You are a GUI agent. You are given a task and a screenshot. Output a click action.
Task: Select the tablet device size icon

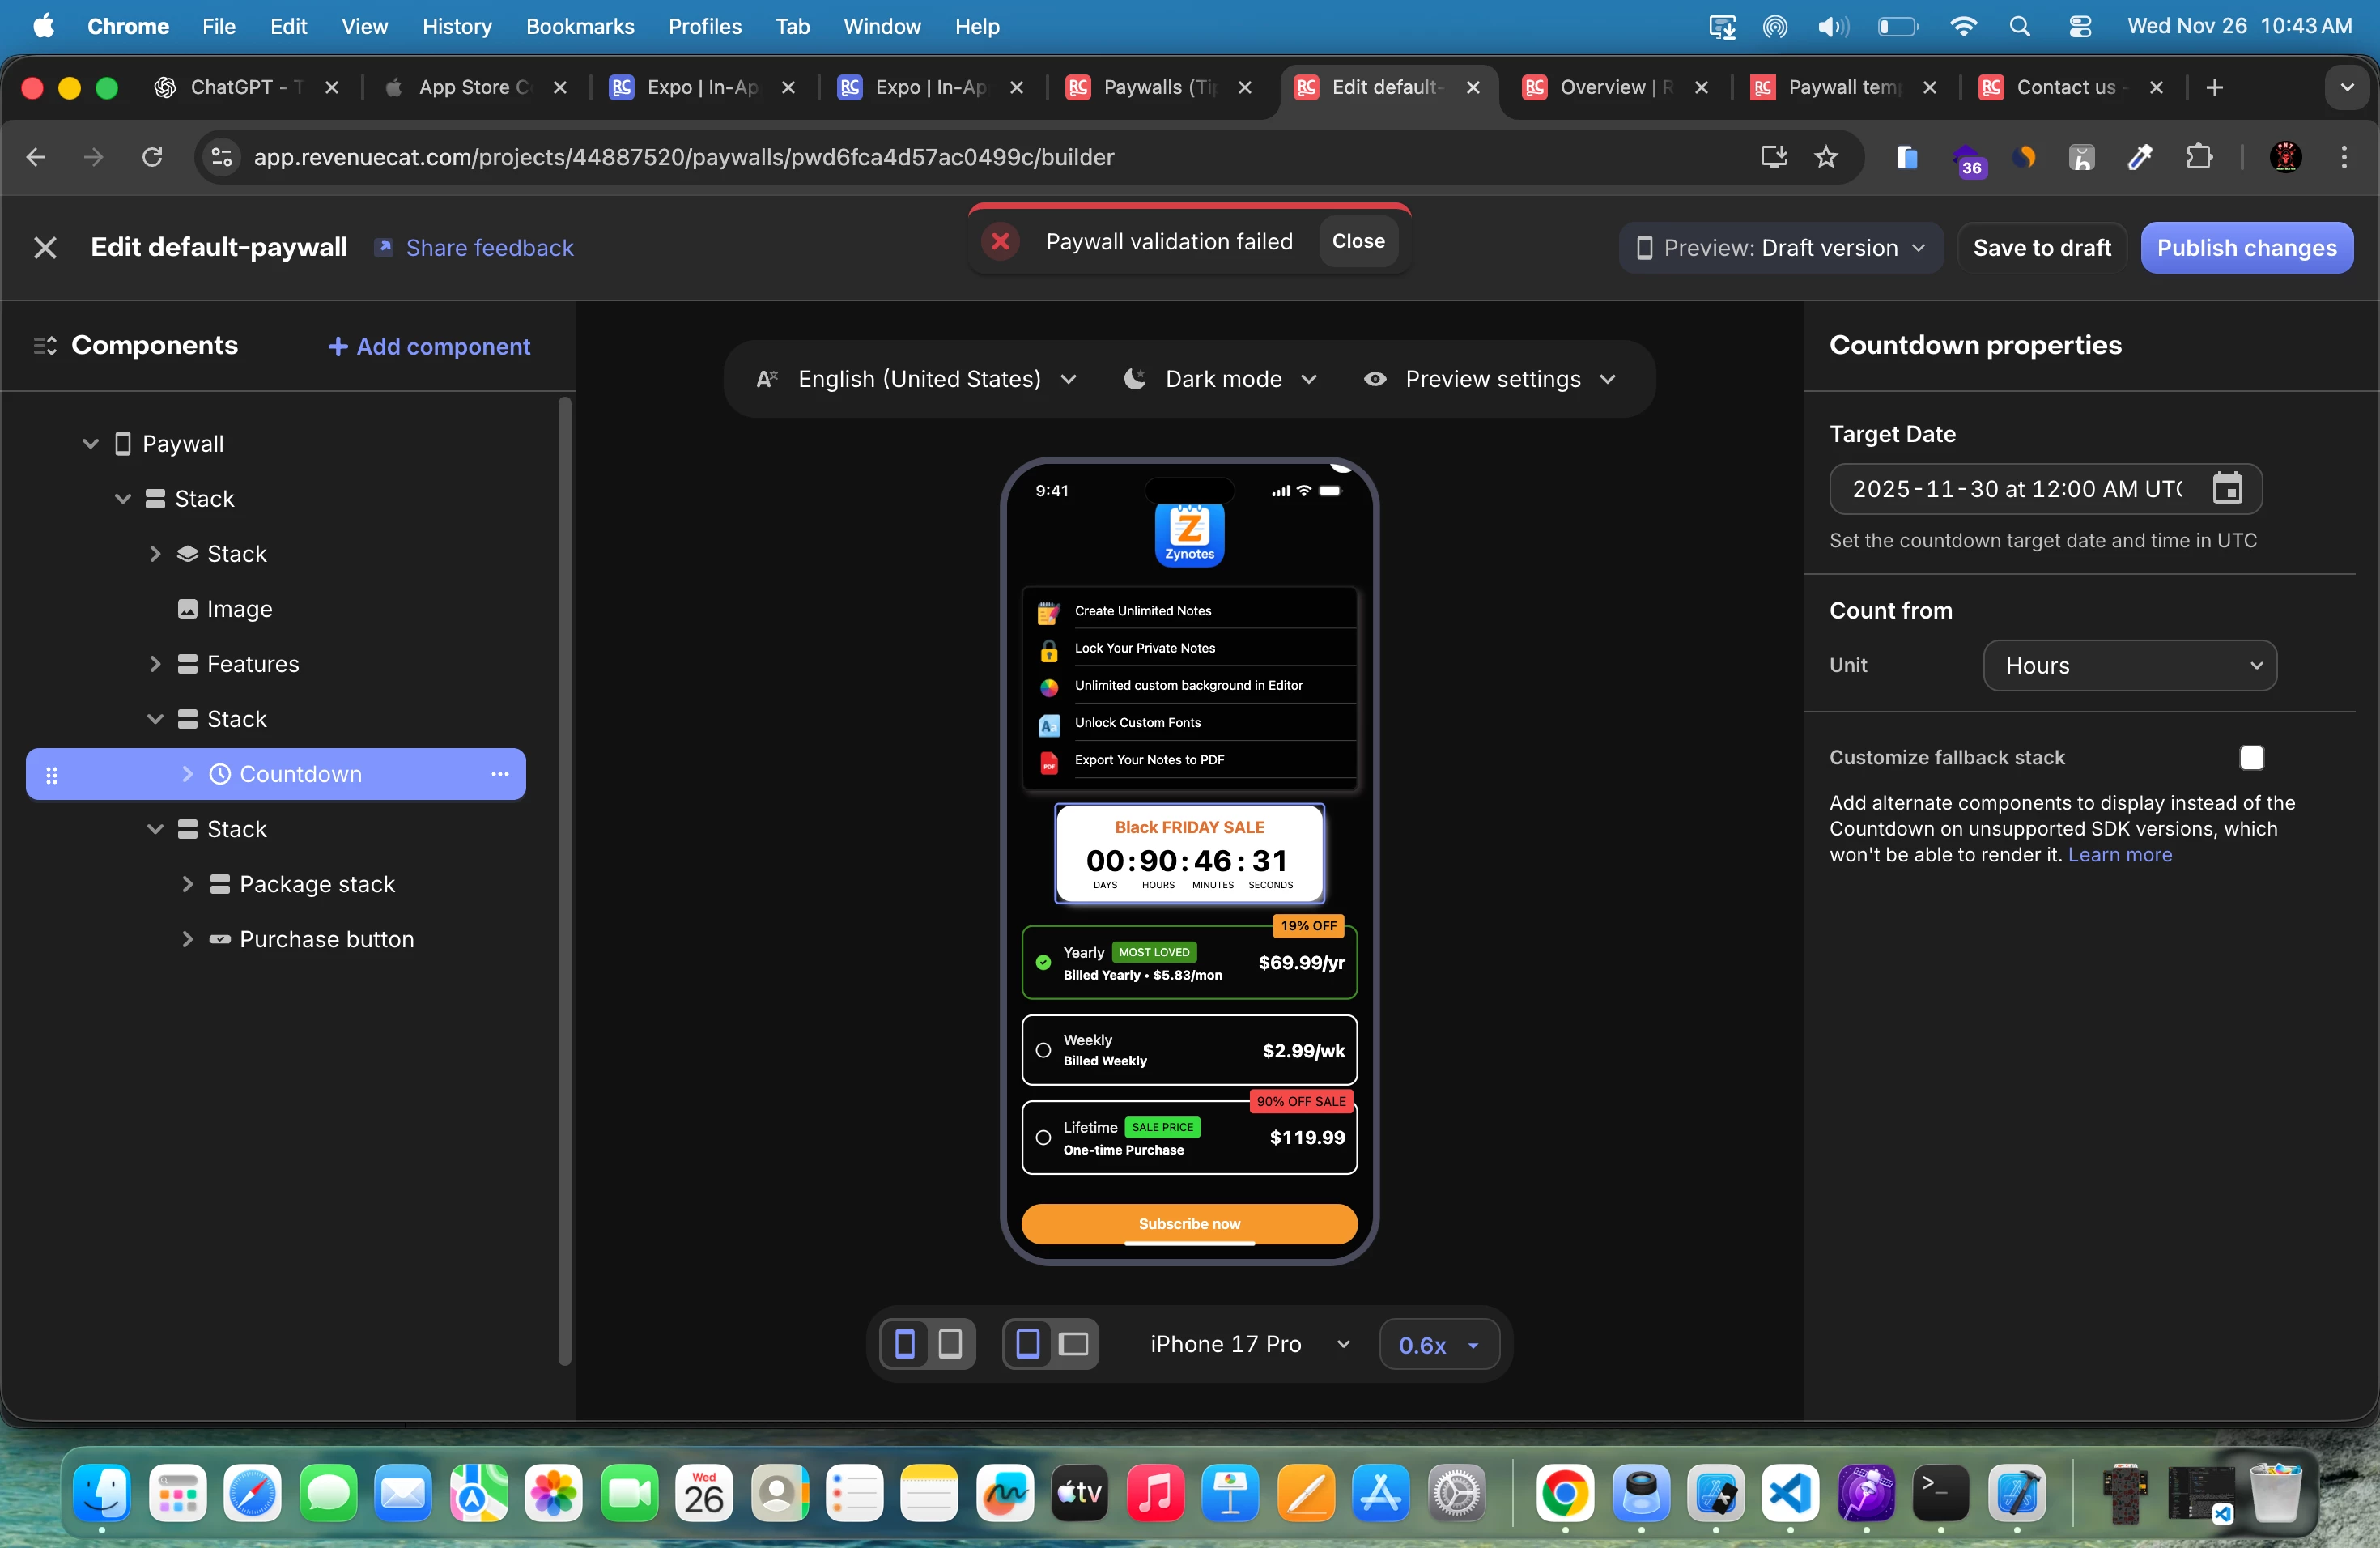tap(950, 1343)
